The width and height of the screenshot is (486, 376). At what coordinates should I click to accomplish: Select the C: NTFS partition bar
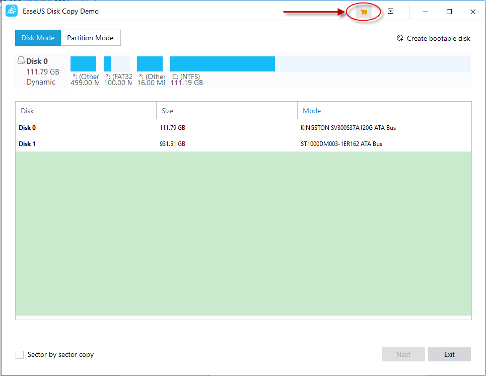click(320, 64)
